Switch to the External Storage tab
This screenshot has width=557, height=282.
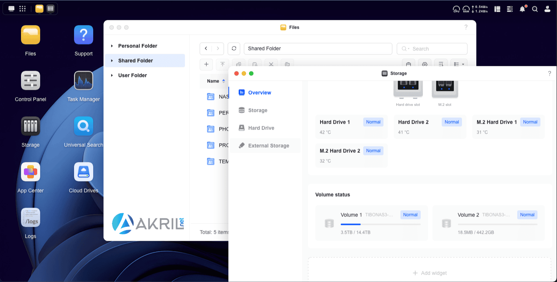(265, 146)
